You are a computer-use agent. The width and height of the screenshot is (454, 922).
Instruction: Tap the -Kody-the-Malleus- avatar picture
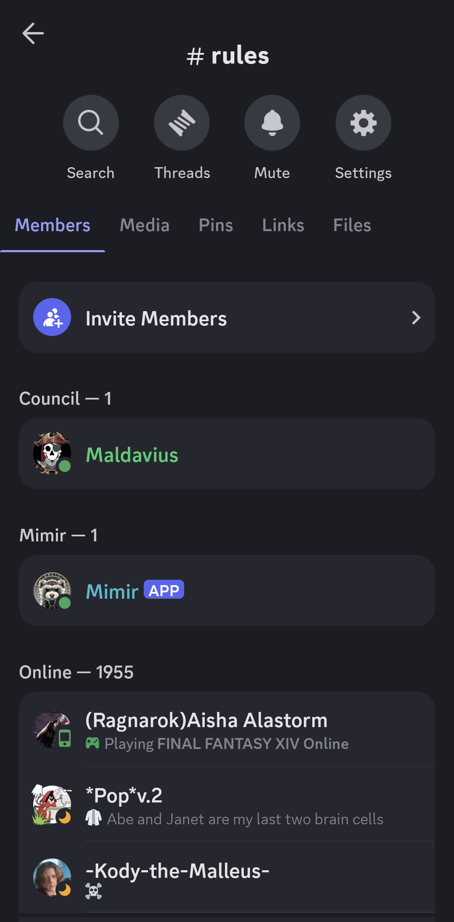tap(52, 877)
